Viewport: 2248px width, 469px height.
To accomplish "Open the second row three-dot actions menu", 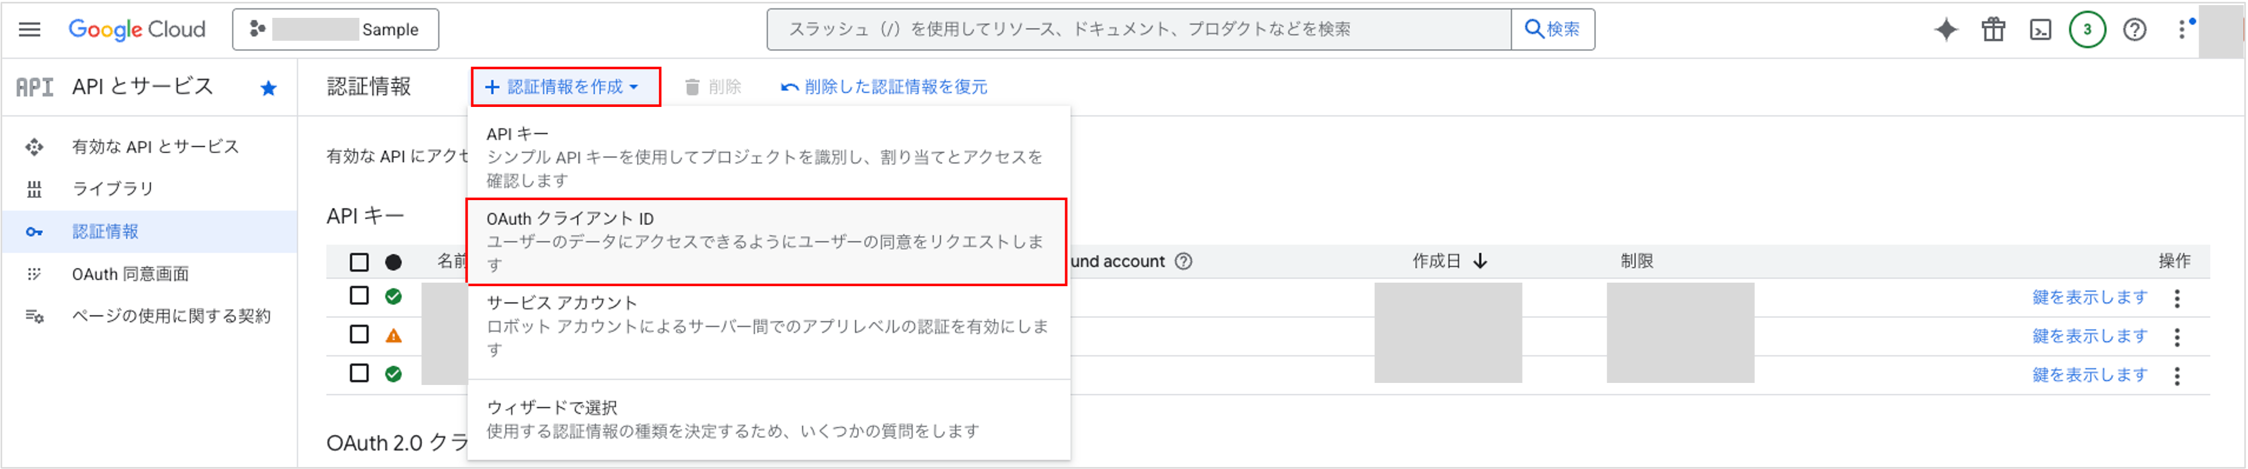I will 2177,338.
